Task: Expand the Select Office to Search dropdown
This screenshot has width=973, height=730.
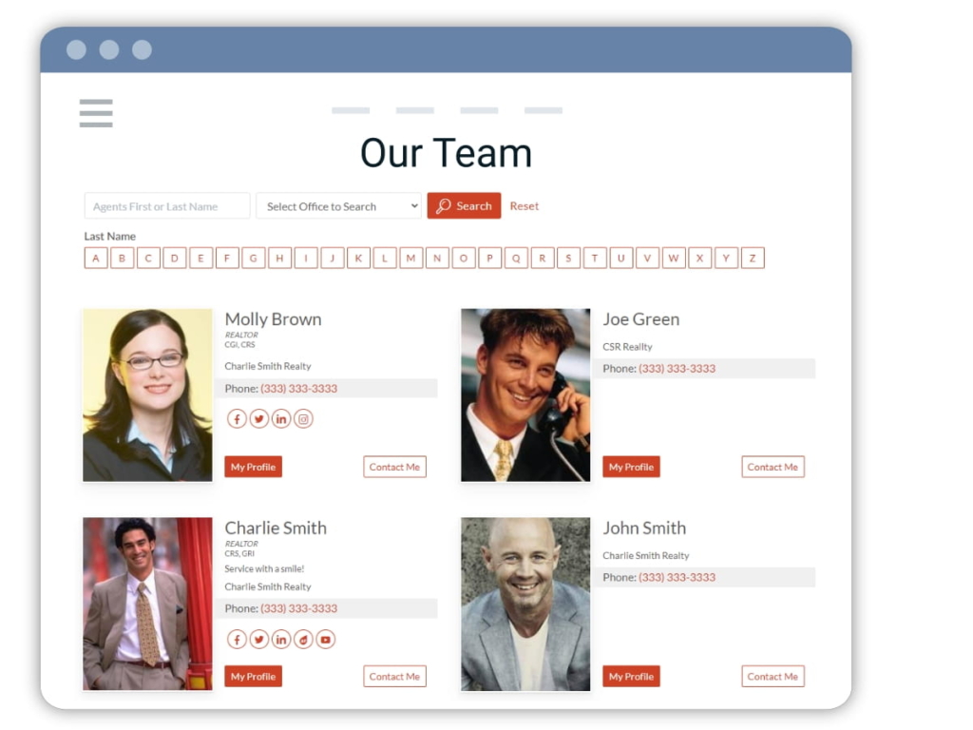Action: (338, 206)
